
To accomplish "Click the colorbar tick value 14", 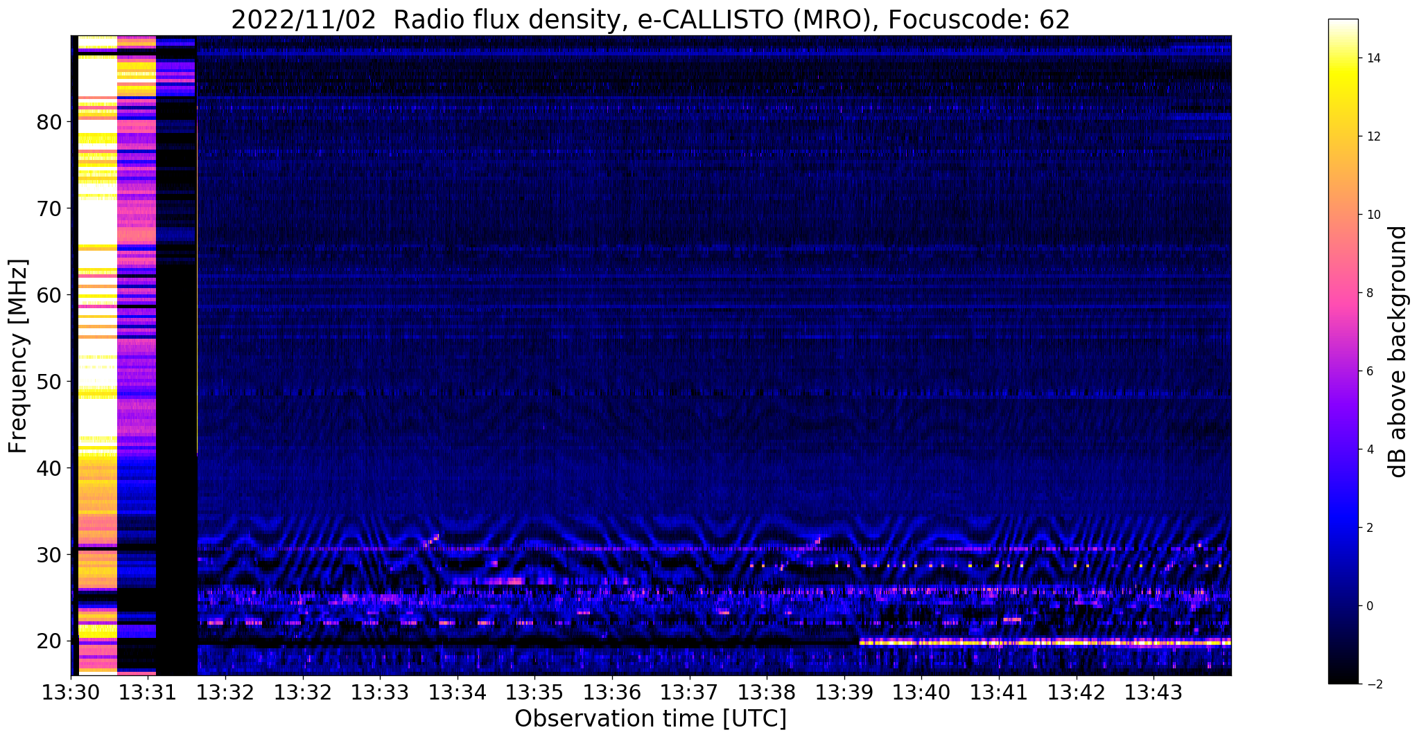I will tap(1373, 58).
